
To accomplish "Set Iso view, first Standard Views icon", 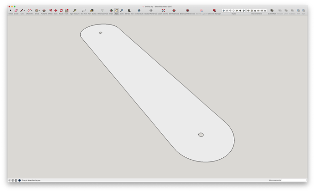I will [248, 11].
